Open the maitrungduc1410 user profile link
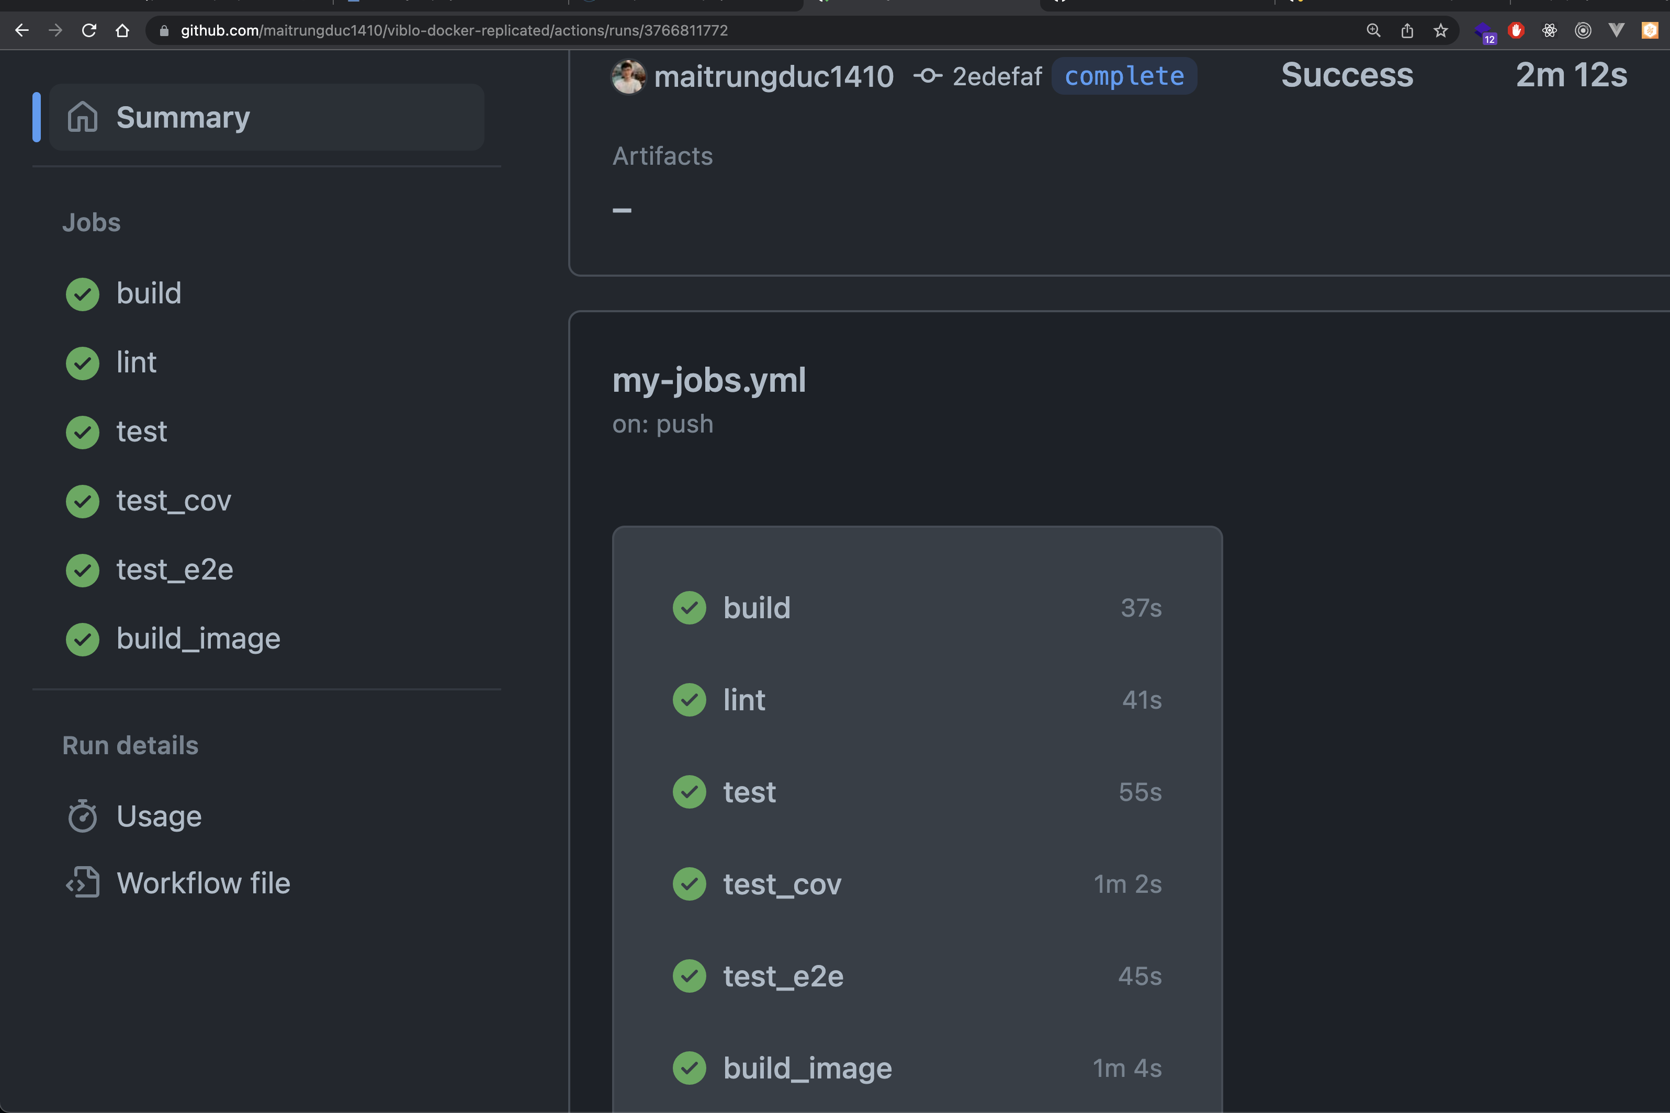1670x1113 pixels. tap(773, 76)
